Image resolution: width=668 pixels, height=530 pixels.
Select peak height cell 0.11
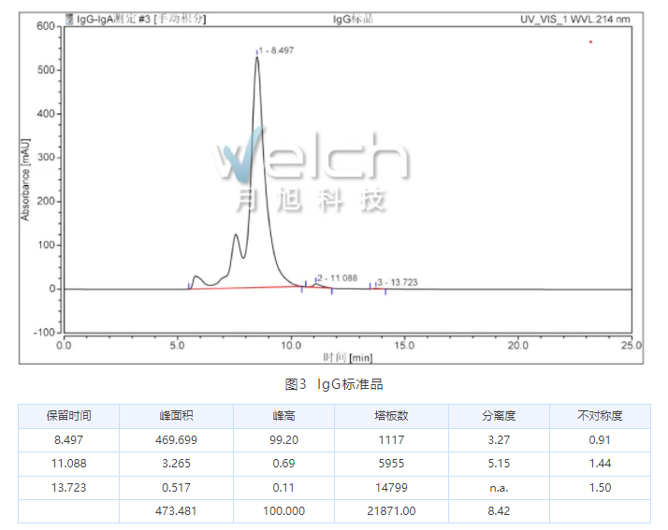click(283, 487)
